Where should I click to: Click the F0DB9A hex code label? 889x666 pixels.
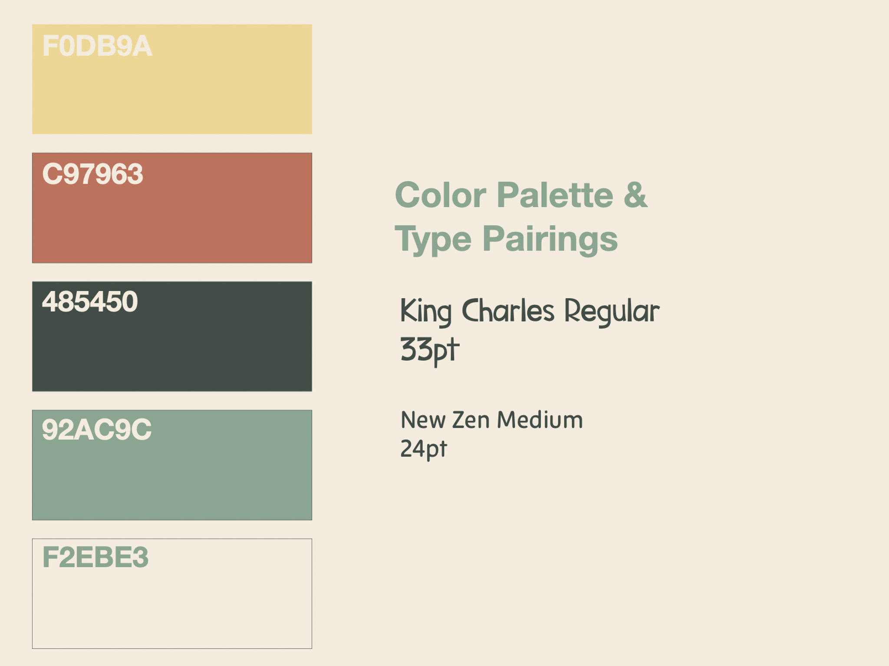pos(97,46)
